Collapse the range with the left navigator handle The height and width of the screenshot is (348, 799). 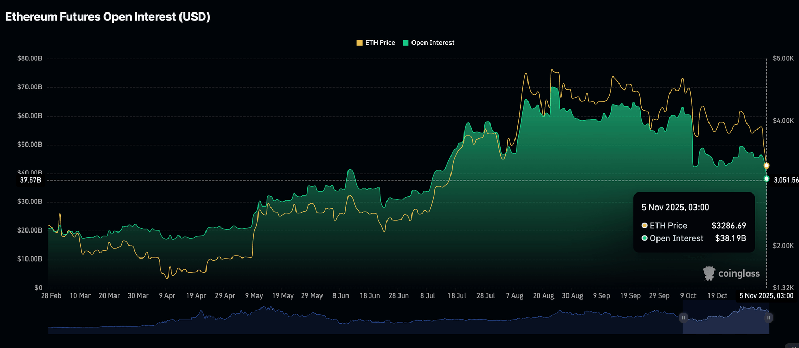click(683, 318)
